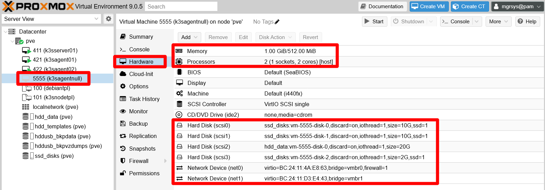The width and height of the screenshot is (545, 190).
Task: Click running VM icon for 411 k3sserver01
Action: pyautogui.click(x=26, y=51)
